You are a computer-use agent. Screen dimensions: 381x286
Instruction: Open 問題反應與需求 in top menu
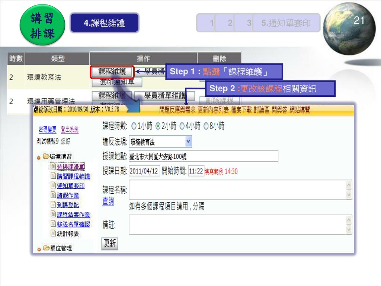point(177,110)
